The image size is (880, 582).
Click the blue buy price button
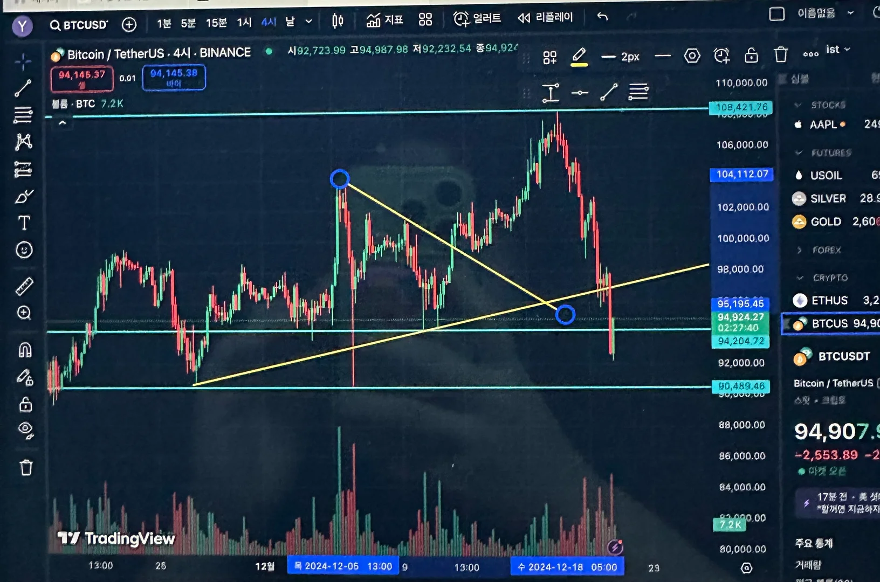[x=174, y=78]
